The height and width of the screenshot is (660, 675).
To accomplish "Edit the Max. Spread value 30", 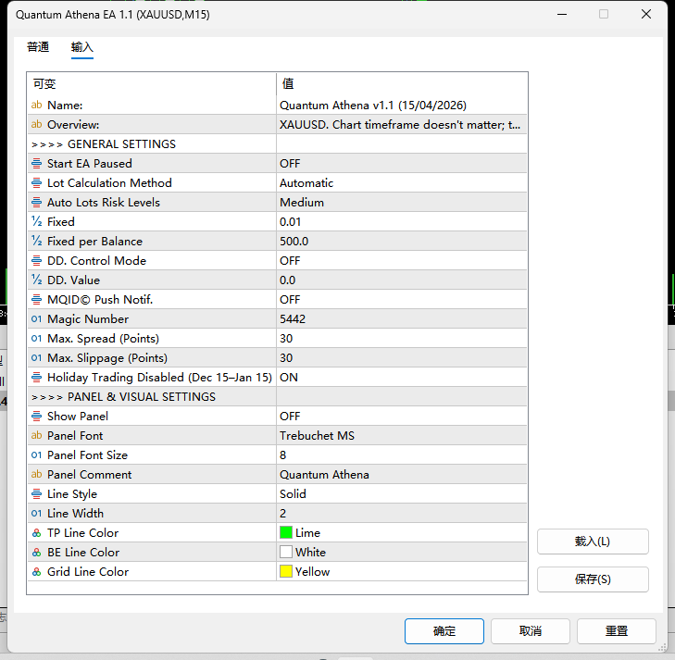I will [402, 338].
